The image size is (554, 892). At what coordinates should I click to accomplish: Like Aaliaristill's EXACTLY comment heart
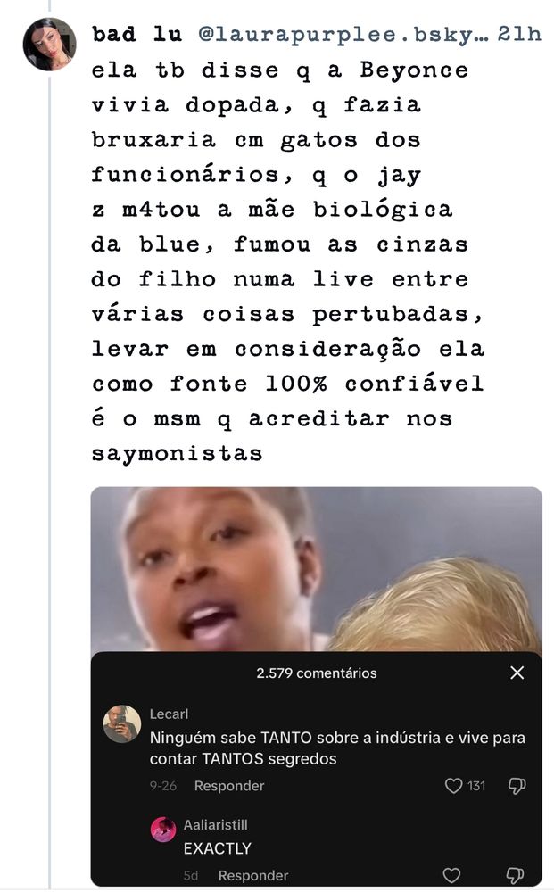pos(451,875)
